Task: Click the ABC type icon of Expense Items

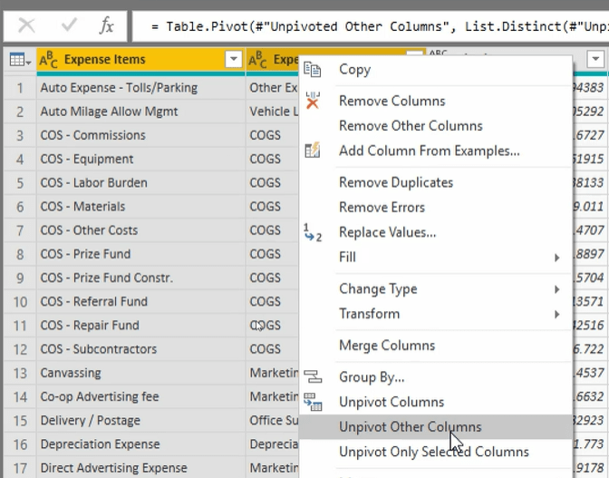Action: 49,60
